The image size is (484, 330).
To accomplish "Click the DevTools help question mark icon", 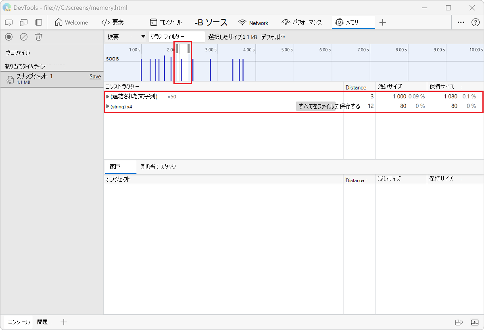I will click(475, 23).
